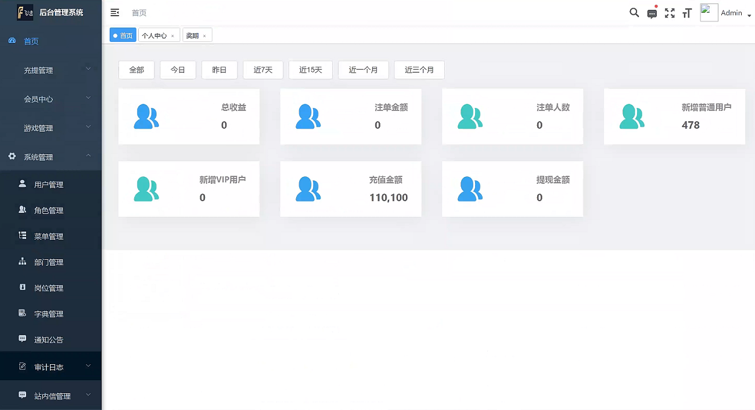
Task: Collapse the 系统管理 menu chevron
Action: point(88,155)
